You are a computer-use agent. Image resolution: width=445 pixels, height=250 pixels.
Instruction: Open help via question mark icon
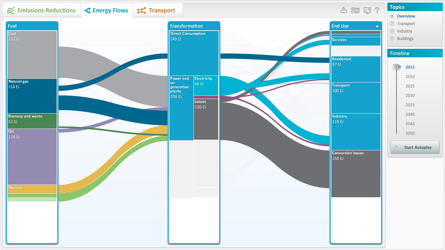(x=377, y=10)
